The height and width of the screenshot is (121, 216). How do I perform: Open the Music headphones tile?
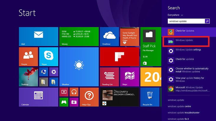click(74, 92)
